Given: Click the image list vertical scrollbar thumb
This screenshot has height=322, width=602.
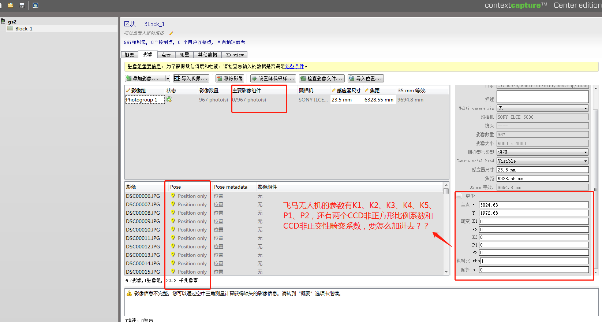Looking at the screenshot, I should [446, 191].
